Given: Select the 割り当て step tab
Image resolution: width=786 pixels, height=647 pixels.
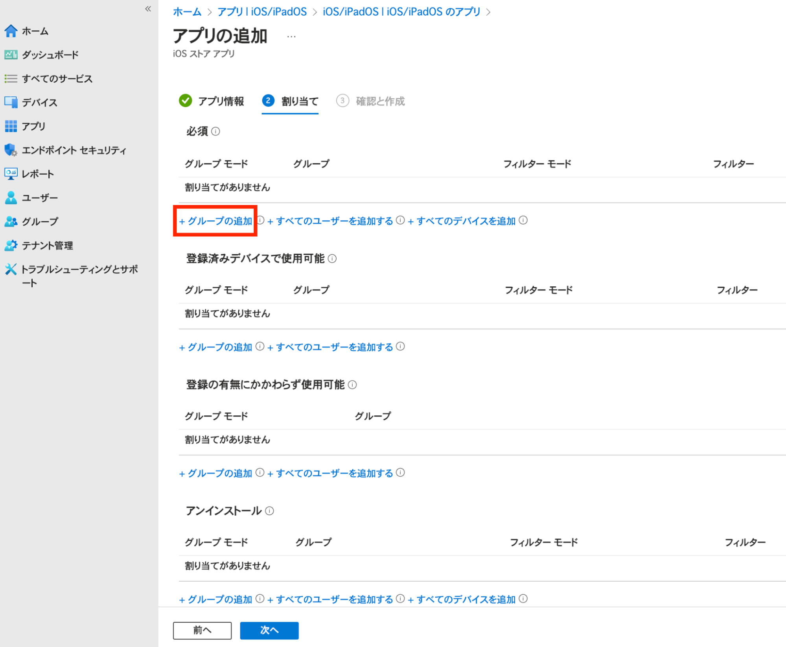Looking at the screenshot, I should pos(290,101).
